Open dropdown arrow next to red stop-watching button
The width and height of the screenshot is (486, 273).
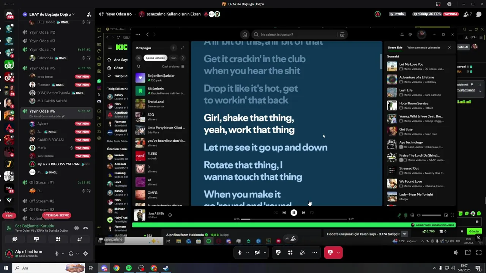coord(338,253)
